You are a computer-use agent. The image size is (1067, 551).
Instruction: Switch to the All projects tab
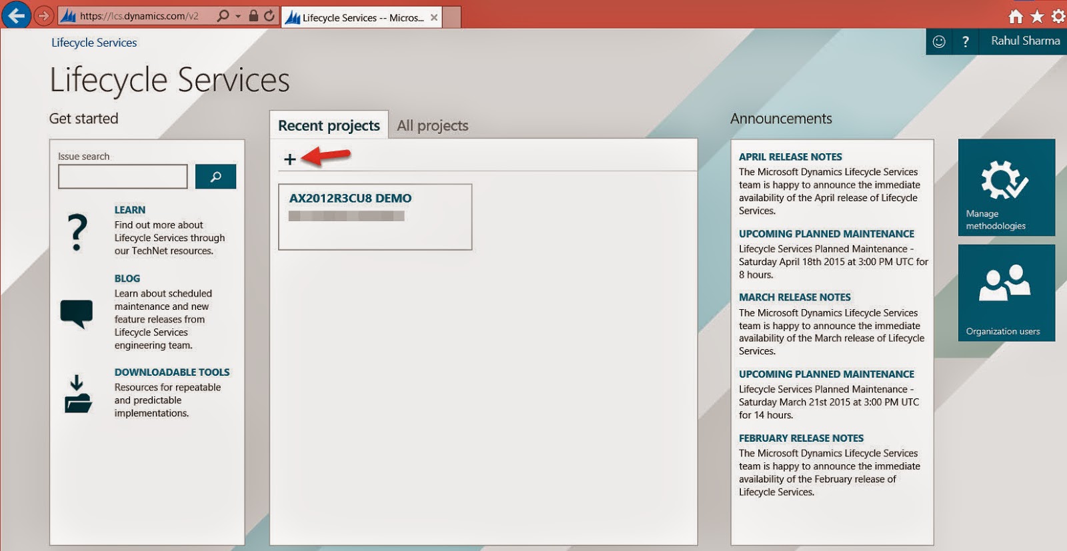pyautogui.click(x=432, y=125)
